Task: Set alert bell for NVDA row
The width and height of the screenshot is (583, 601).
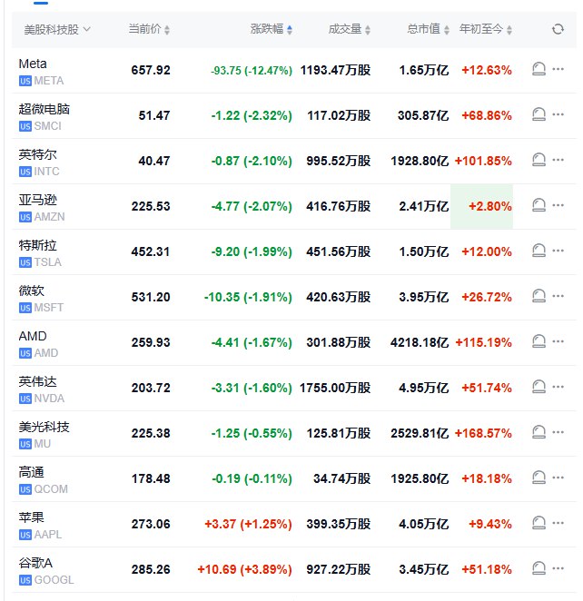Action: tap(539, 387)
